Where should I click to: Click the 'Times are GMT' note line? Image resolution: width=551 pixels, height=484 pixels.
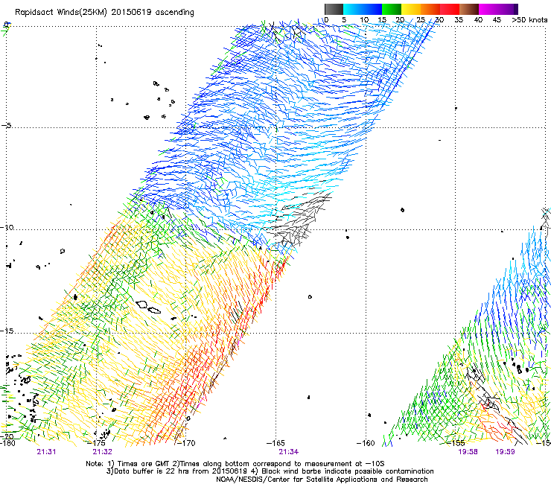(235, 464)
